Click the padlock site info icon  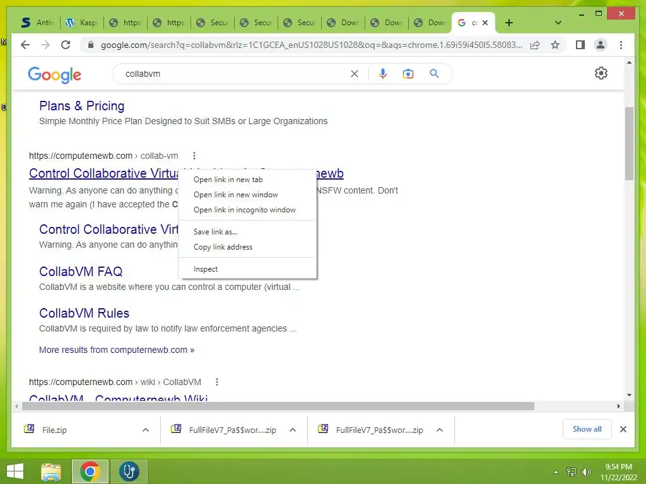click(x=91, y=45)
